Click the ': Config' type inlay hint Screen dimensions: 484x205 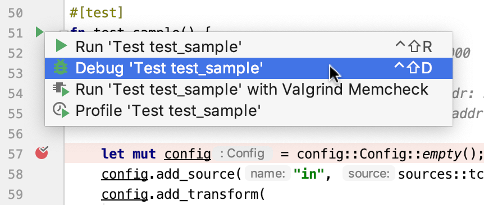click(243, 153)
